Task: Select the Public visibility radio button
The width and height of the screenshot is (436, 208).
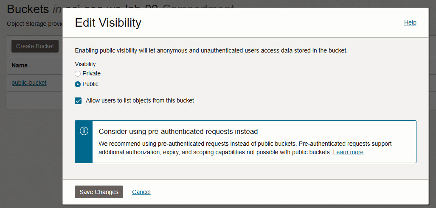Action: (78, 84)
